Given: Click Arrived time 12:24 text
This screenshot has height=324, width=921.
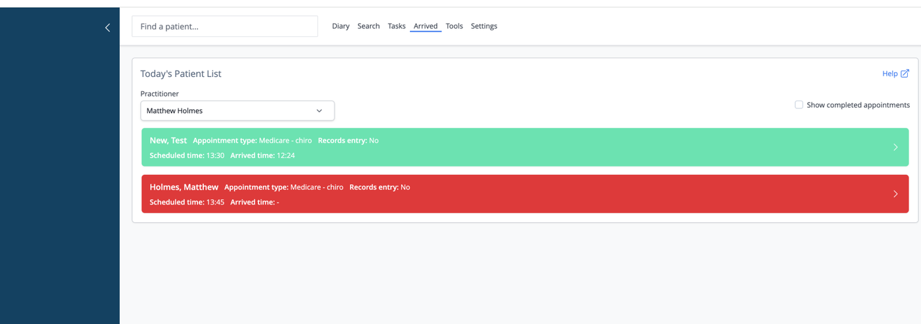Looking at the screenshot, I should coord(262,156).
